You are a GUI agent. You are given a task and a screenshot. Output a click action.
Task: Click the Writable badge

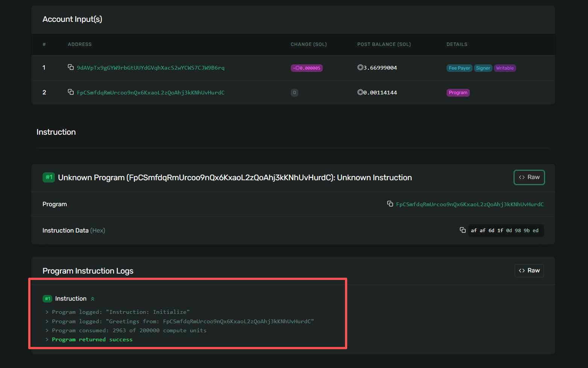click(505, 68)
